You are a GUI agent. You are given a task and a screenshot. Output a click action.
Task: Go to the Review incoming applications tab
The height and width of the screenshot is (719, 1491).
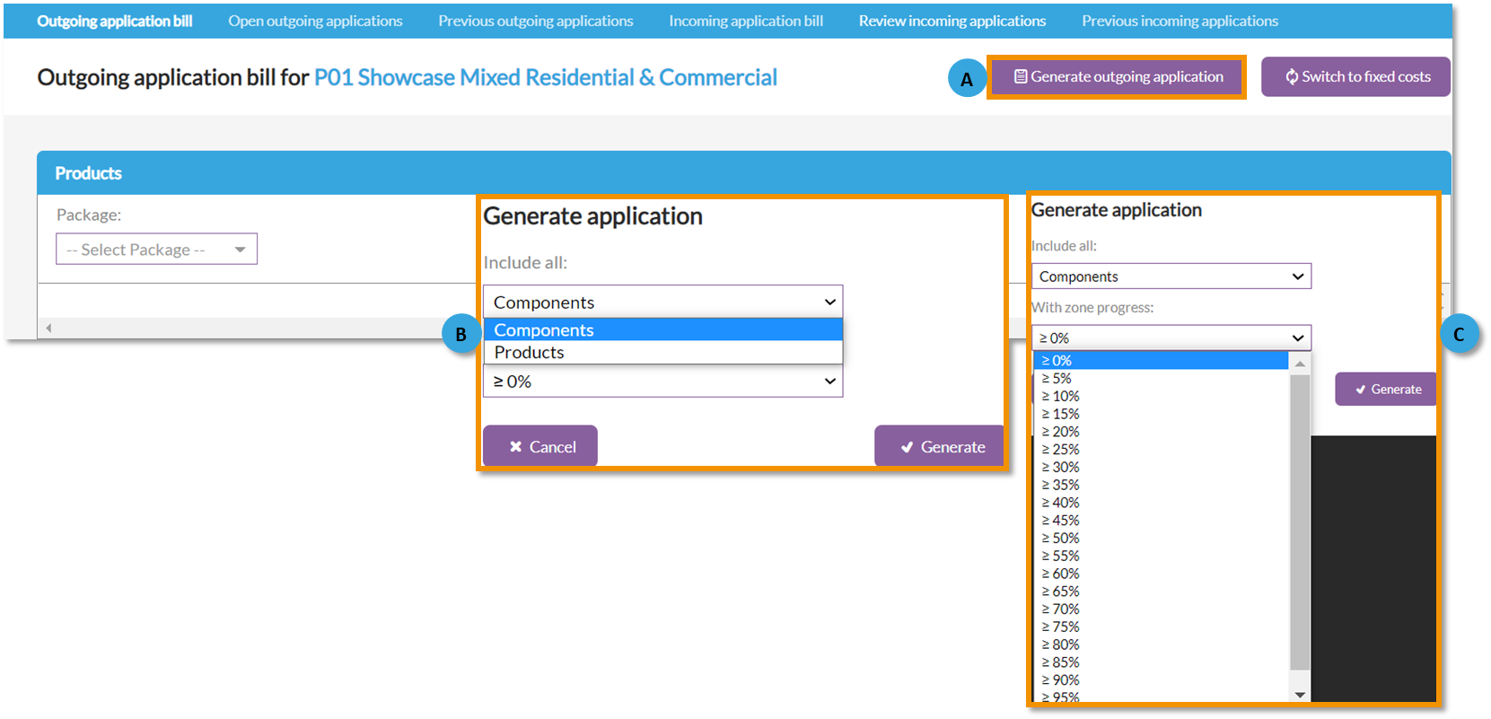coord(952,21)
